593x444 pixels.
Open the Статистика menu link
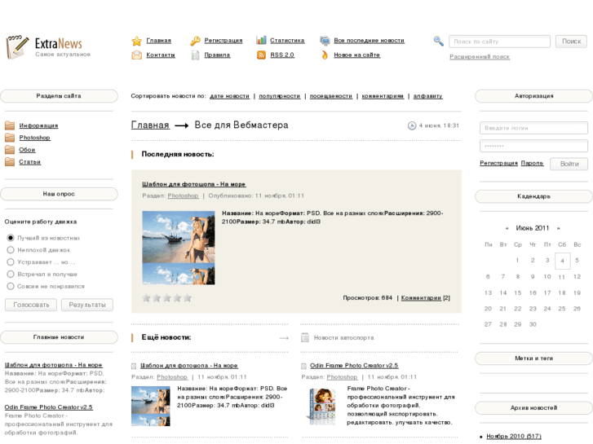tap(287, 41)
